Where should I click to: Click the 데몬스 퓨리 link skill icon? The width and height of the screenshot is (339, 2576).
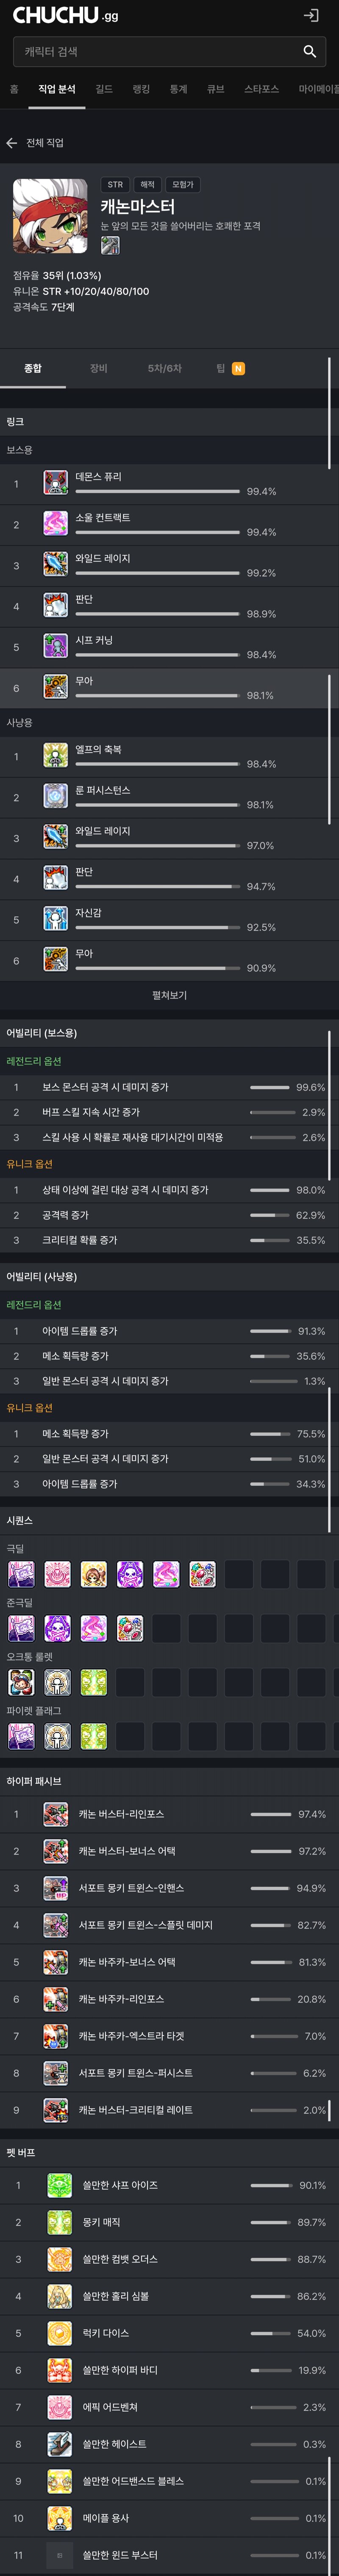coord(56,483)
